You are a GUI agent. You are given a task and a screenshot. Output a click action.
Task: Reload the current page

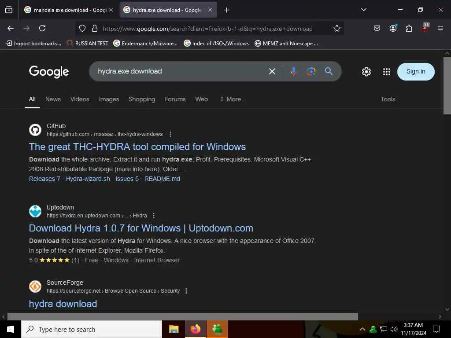coord(42,28)
